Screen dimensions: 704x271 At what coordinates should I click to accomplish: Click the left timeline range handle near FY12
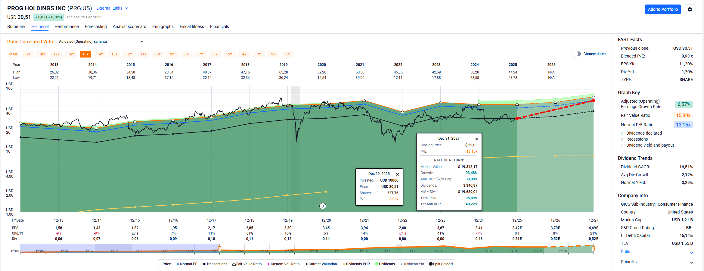220,249
